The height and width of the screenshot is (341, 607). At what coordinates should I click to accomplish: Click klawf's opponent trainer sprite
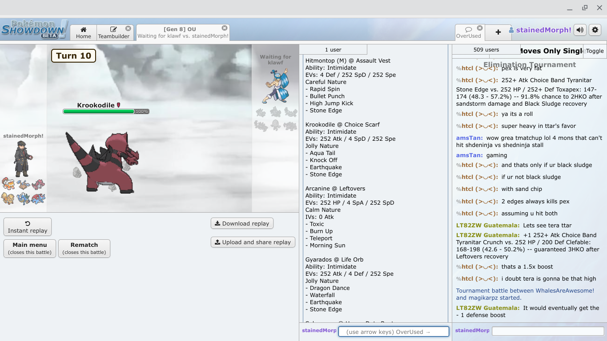tap(277, 85)
